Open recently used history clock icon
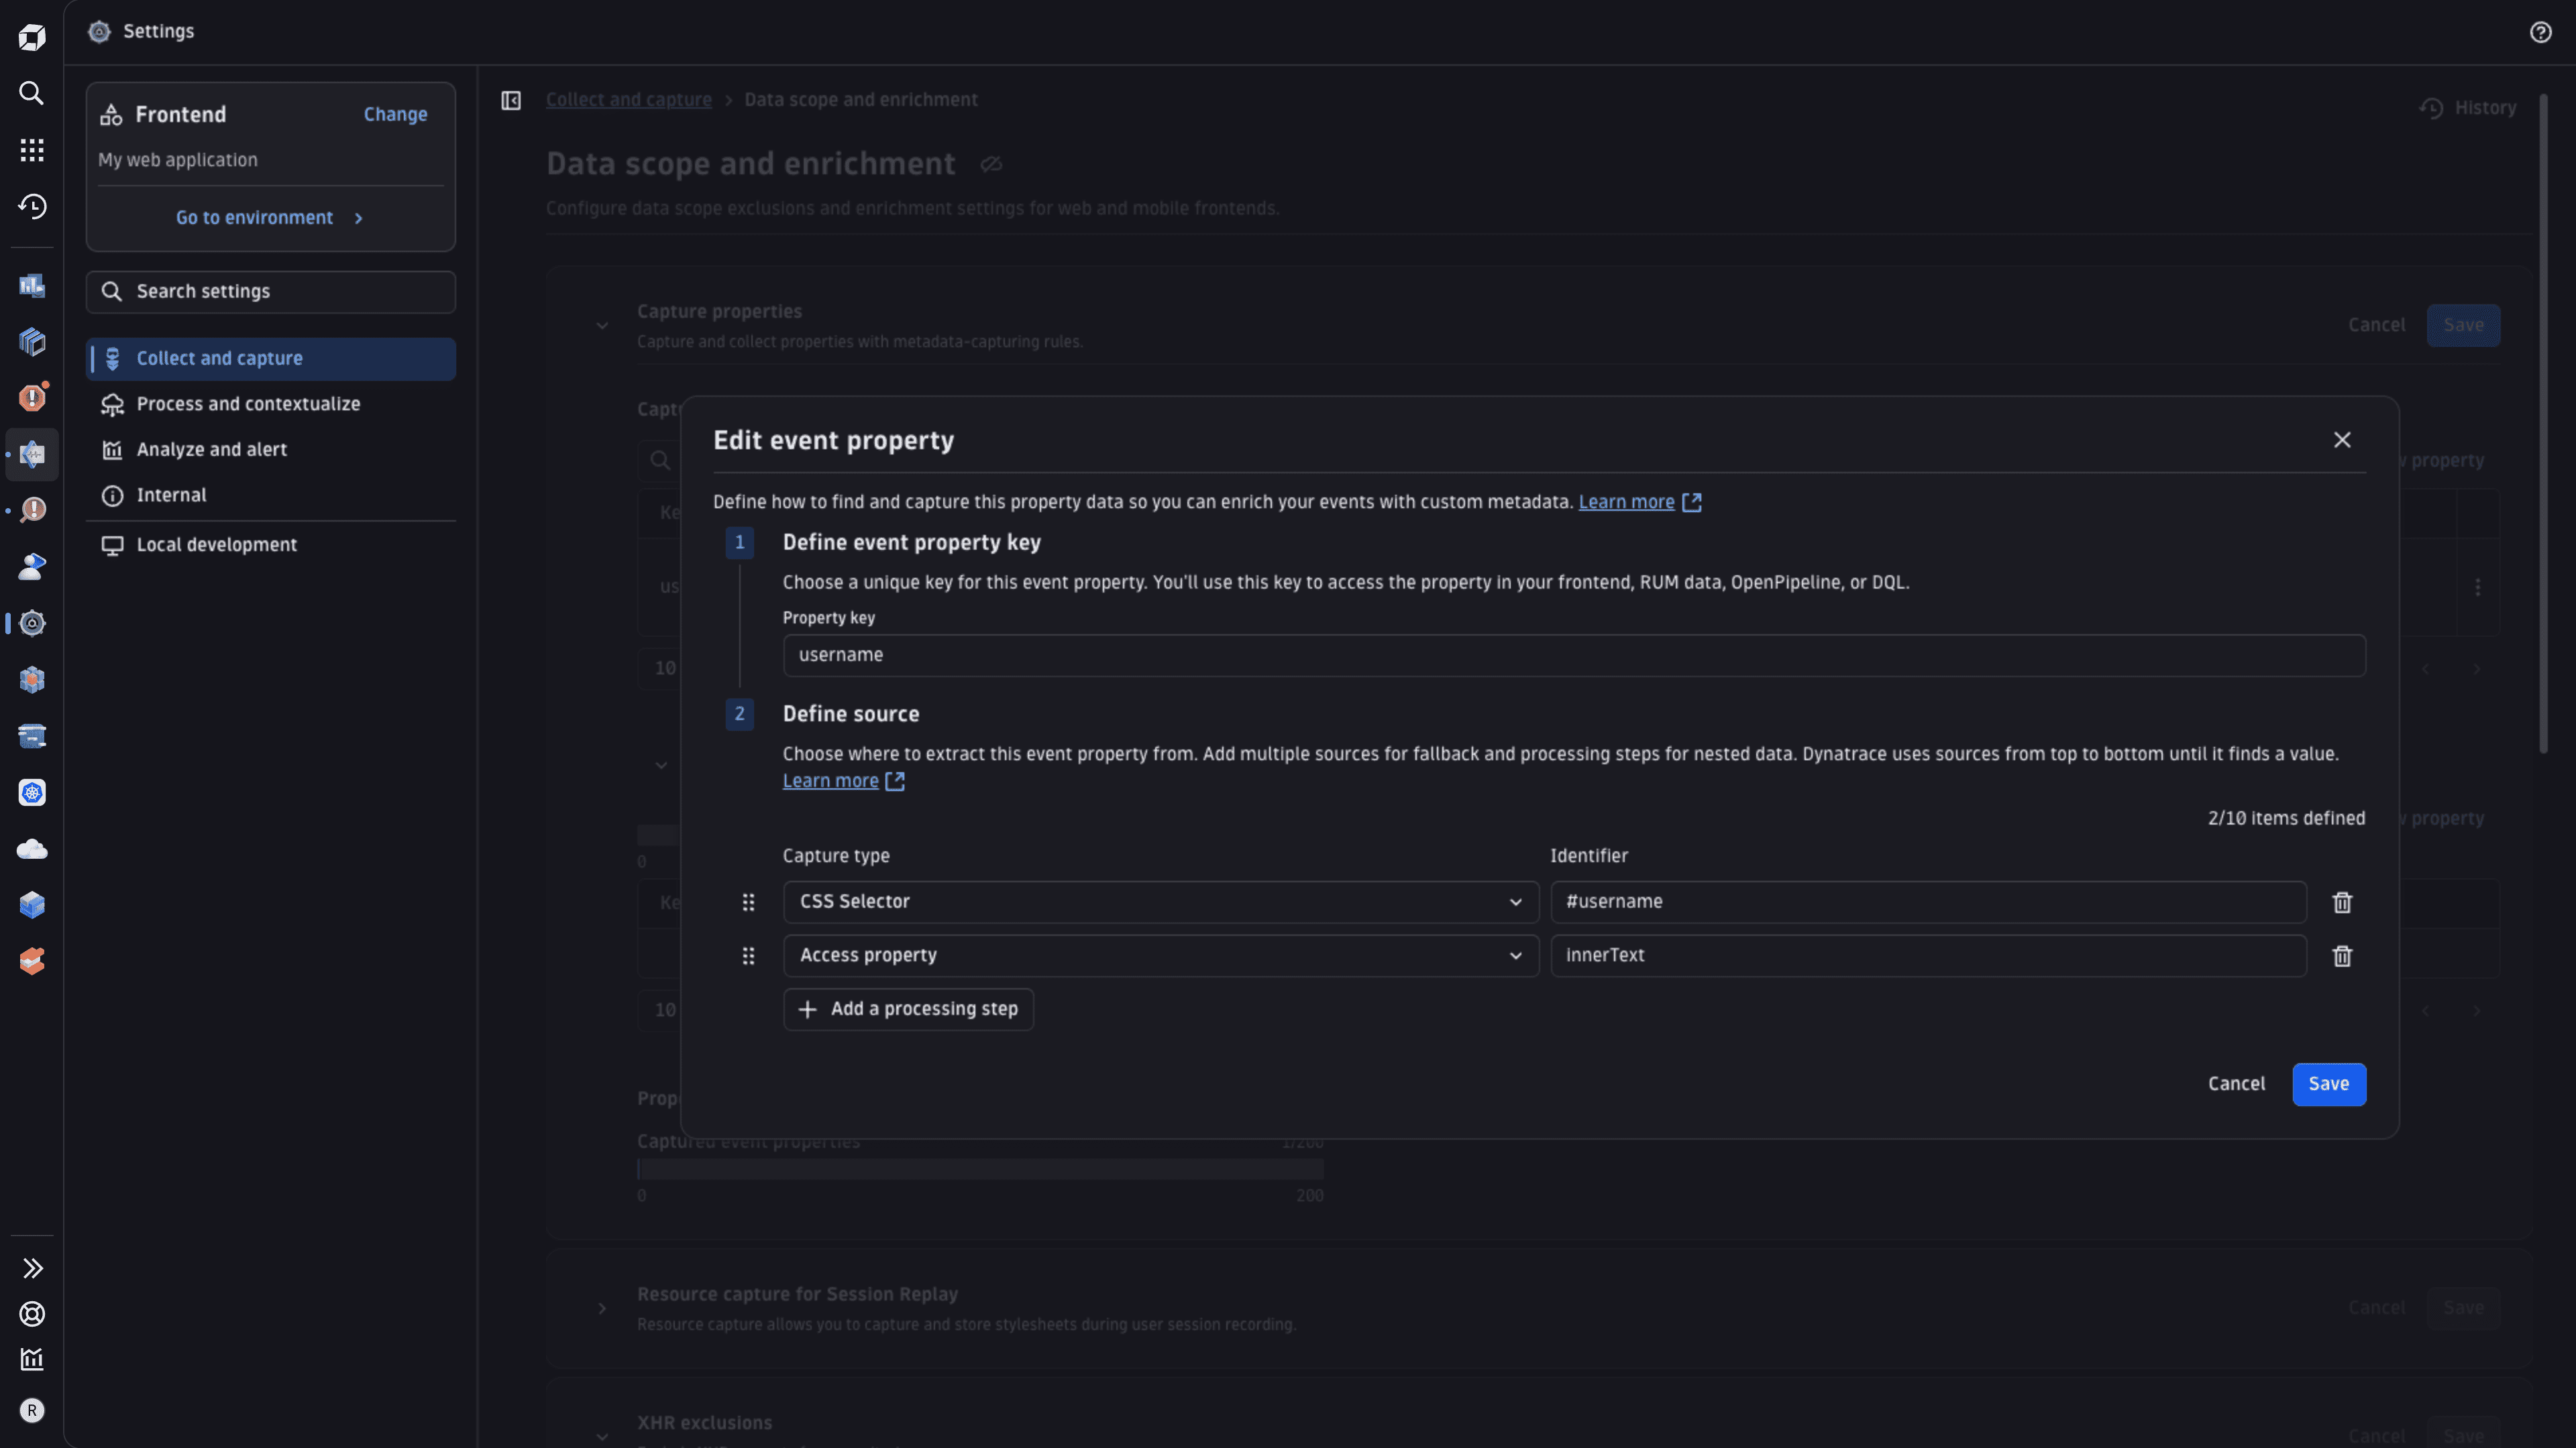The image size is (2576, 1448). point(32,206)
